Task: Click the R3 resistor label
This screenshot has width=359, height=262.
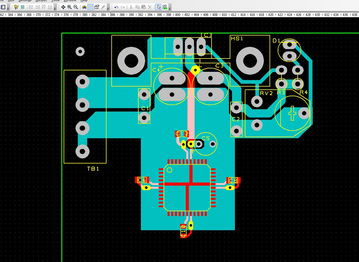Action: pos(281,93)
